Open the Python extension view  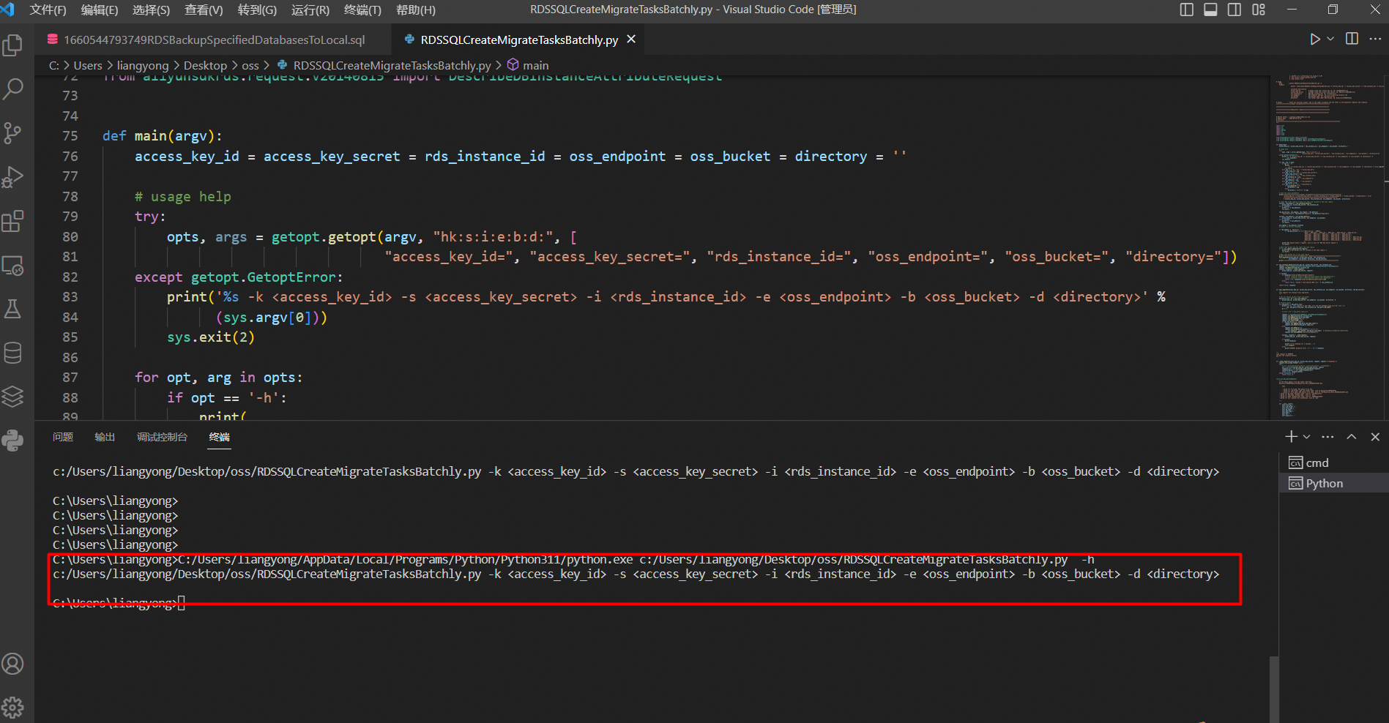[12, 441]
